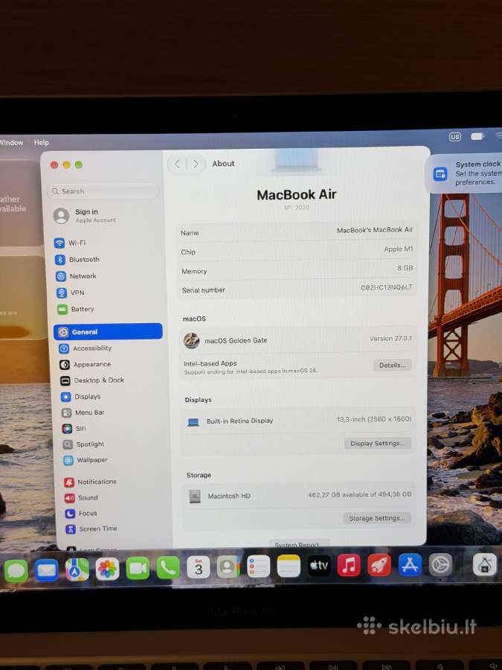This screenshot has height=670, width=502.
Task: Click macOS Golden Gate row
Action: coord(298,339)
